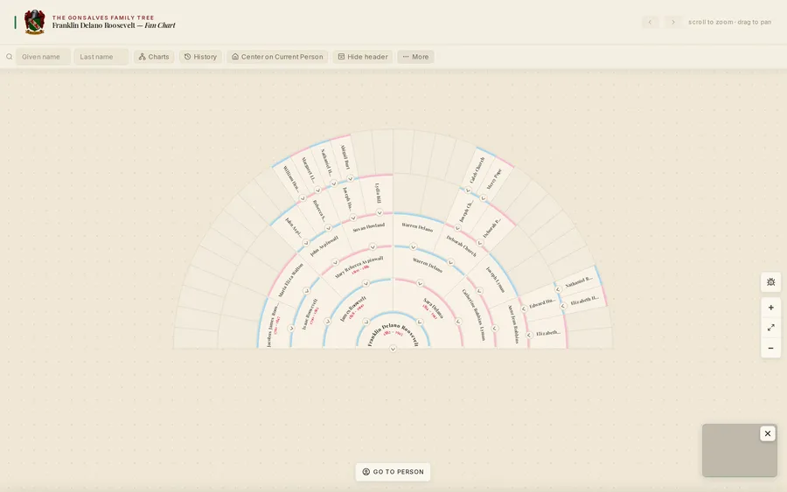This screenshot has width=787, height=492.
Task: Expand the Joseph Lyman chevron
Action: (x=479, y=290)
